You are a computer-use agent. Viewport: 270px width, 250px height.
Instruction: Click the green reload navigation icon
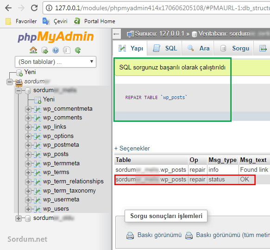click(78, 50)
